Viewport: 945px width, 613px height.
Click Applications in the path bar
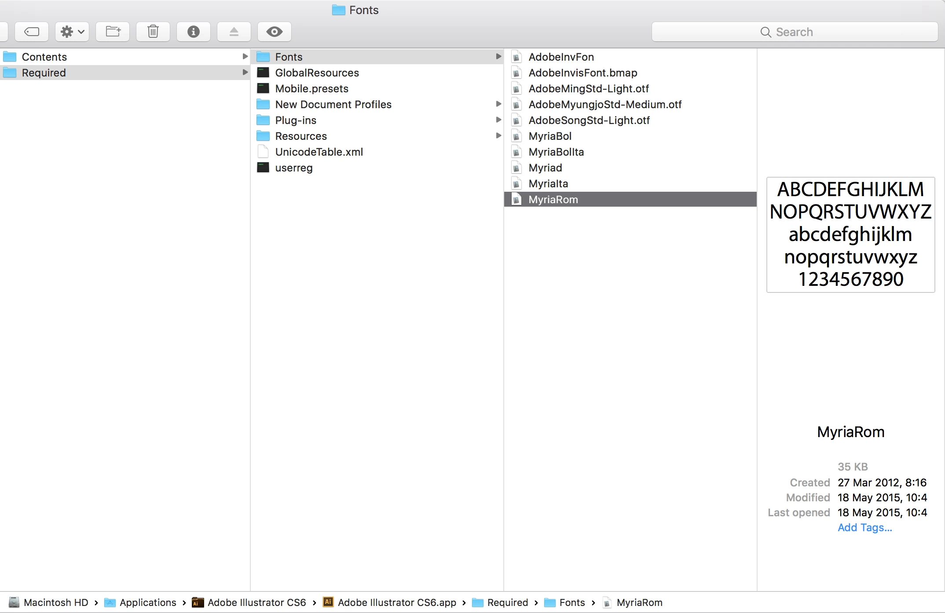coord(147,602)
